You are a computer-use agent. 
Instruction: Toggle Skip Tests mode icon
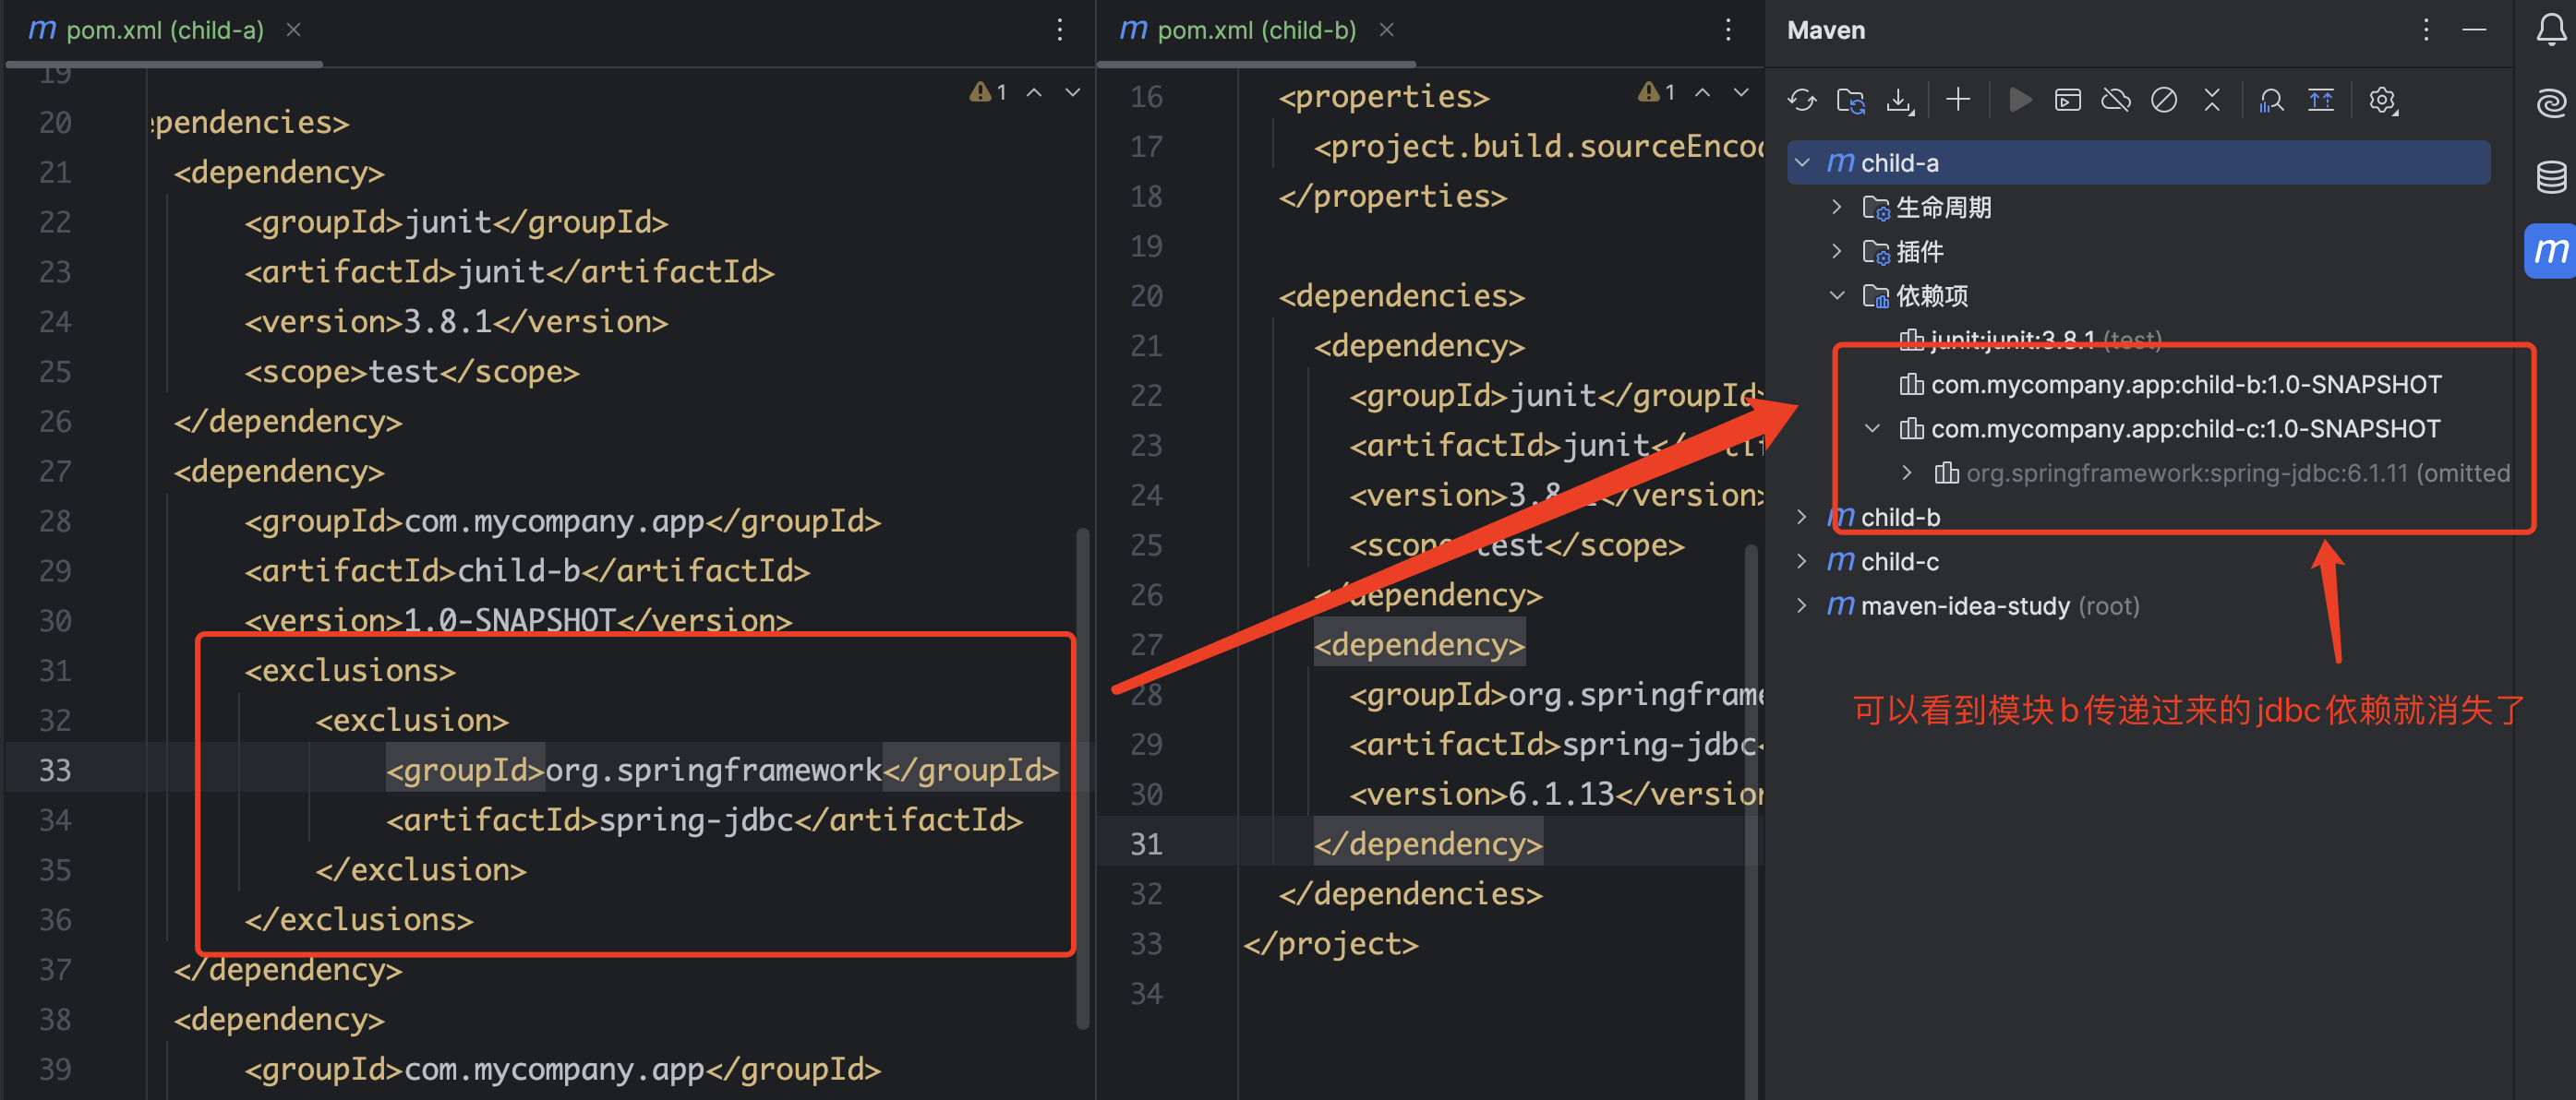(2164, 100)
